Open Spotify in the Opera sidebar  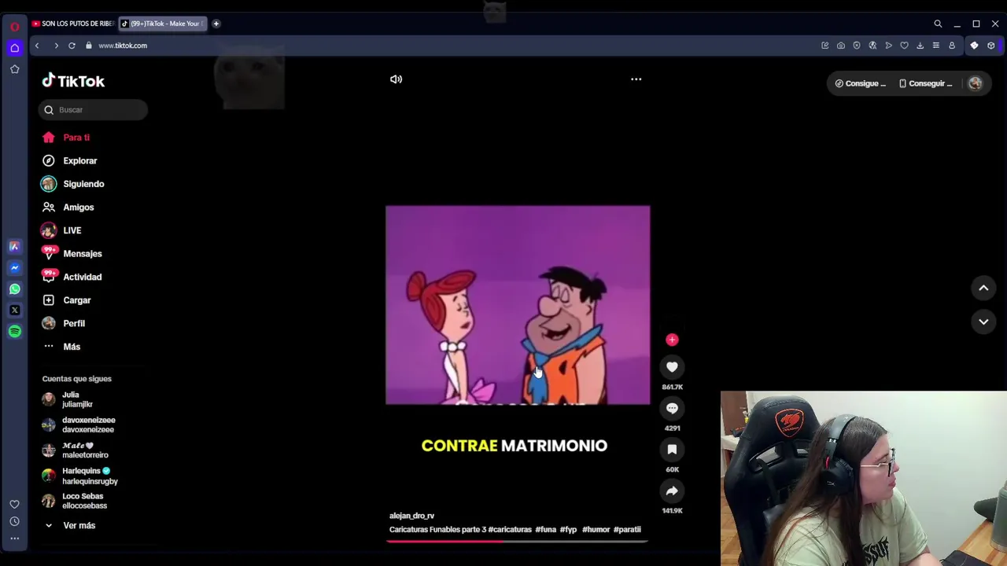(x=14, y=332)
